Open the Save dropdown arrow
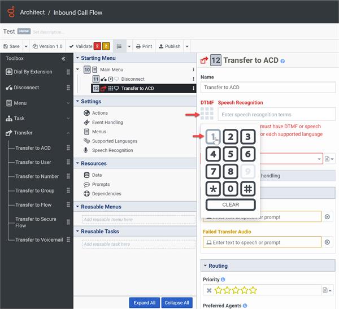 pyautogui.click(x=26, y=46)
